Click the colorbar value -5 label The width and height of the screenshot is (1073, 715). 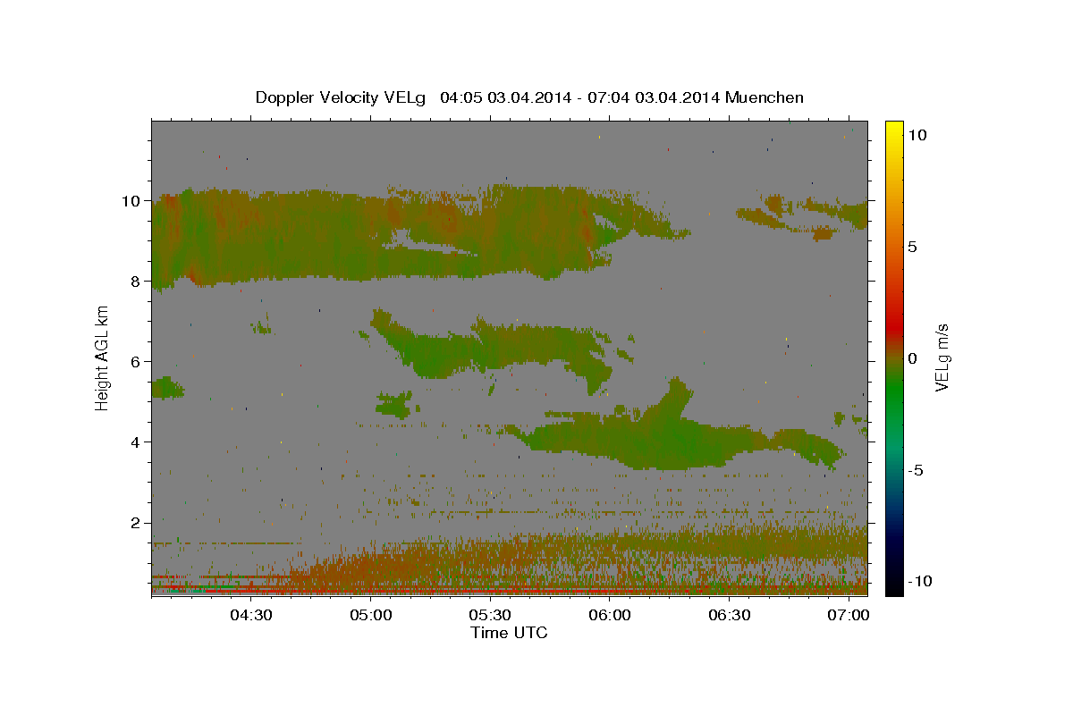click(917, 470)
